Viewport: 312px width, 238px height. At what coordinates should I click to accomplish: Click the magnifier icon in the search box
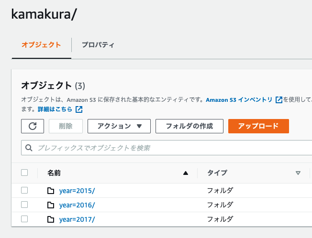pos(29,148)
